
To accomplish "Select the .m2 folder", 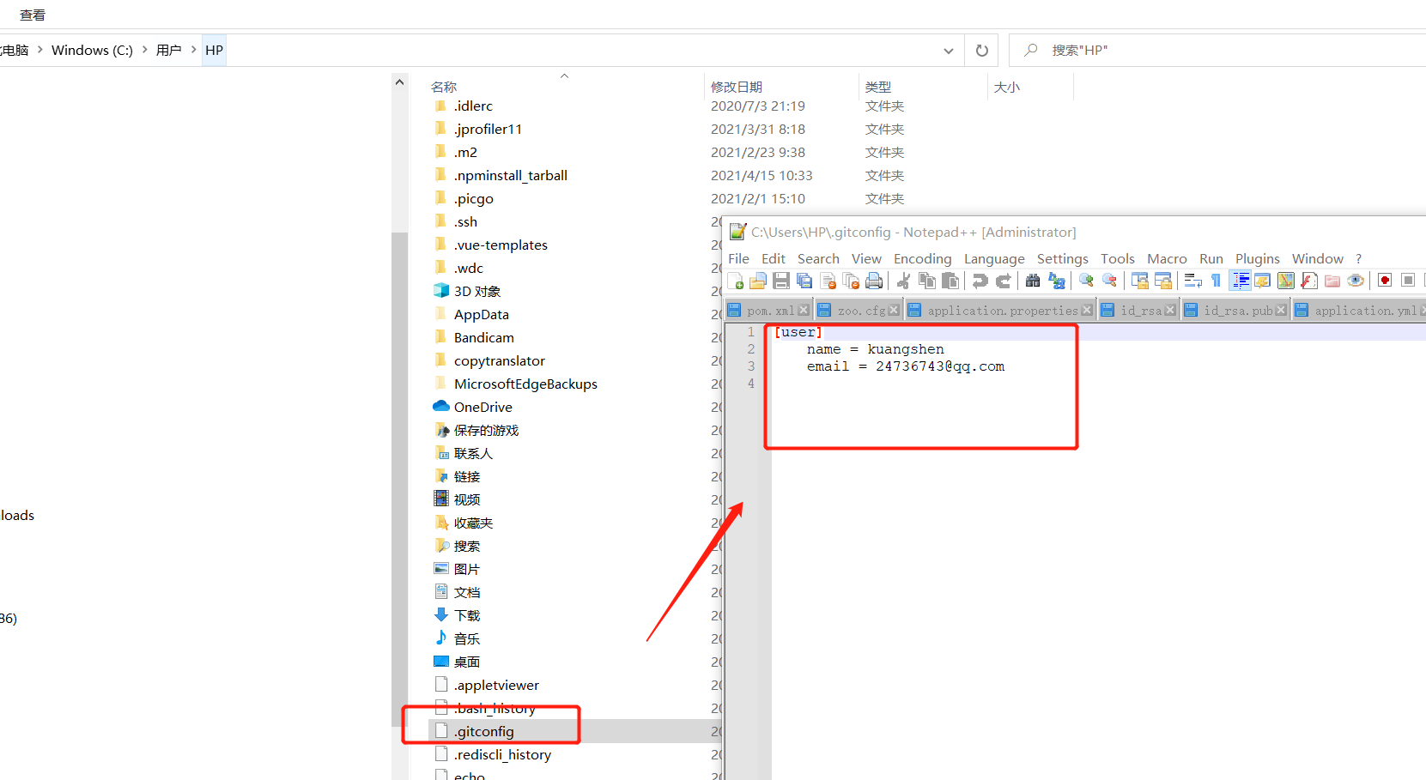I will tap(465, 153).
